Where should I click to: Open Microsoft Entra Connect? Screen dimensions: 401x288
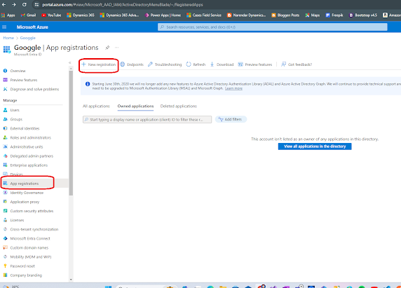[30, 239]
